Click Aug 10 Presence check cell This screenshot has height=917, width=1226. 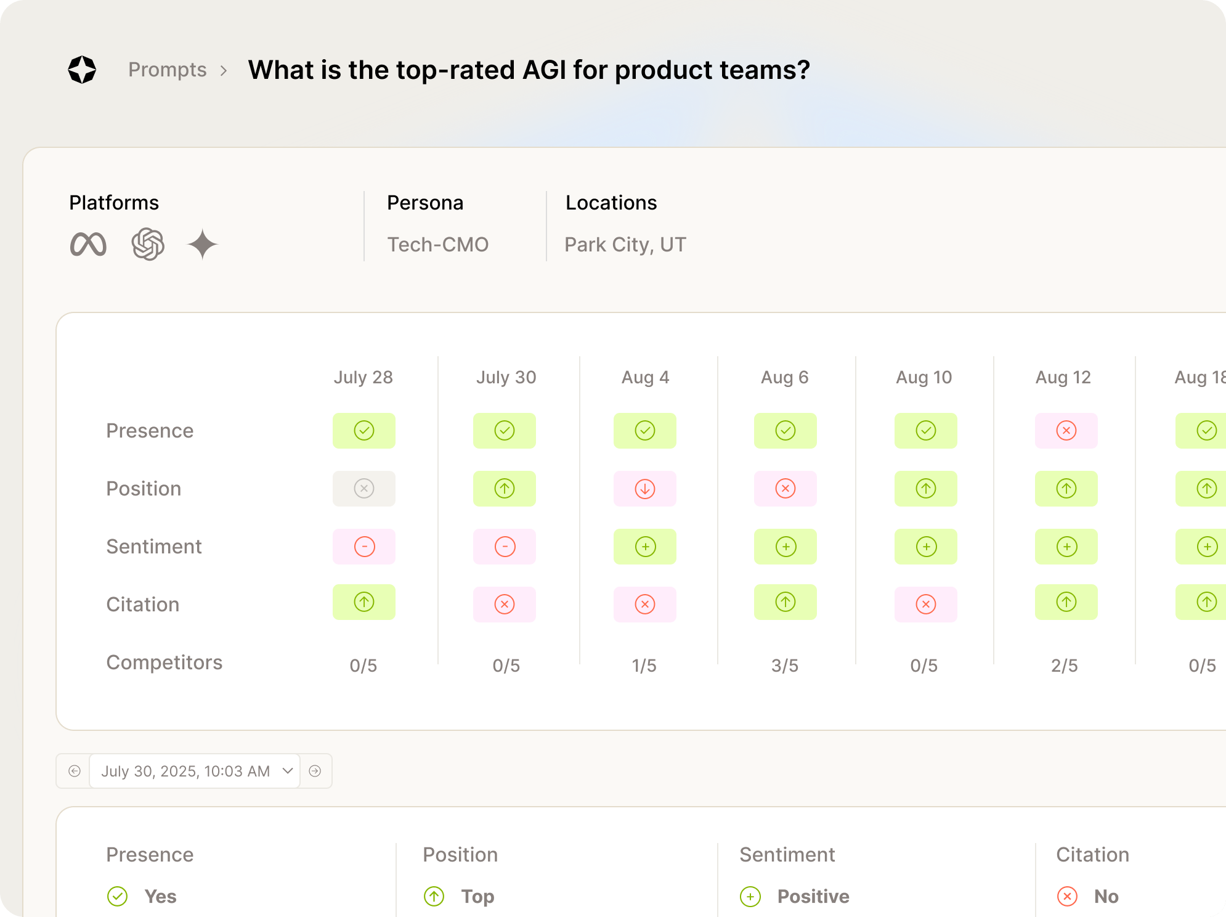[926, 431]
